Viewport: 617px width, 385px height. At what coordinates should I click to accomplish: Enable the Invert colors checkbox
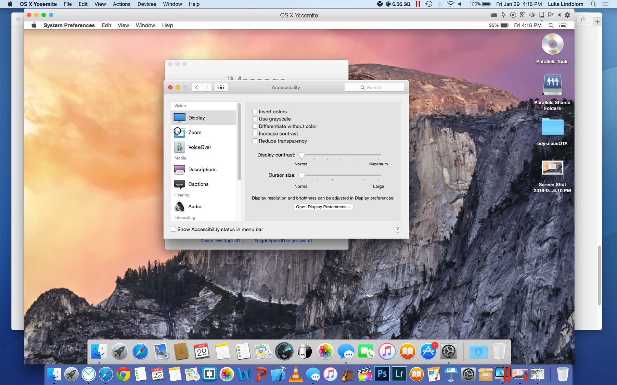(x=255, y=112)
